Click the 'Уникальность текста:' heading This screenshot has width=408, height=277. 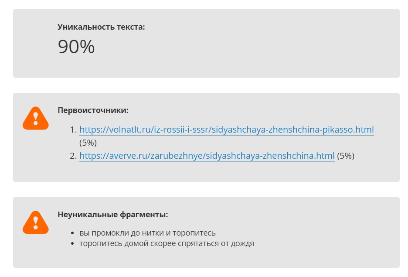pos(101,27)
